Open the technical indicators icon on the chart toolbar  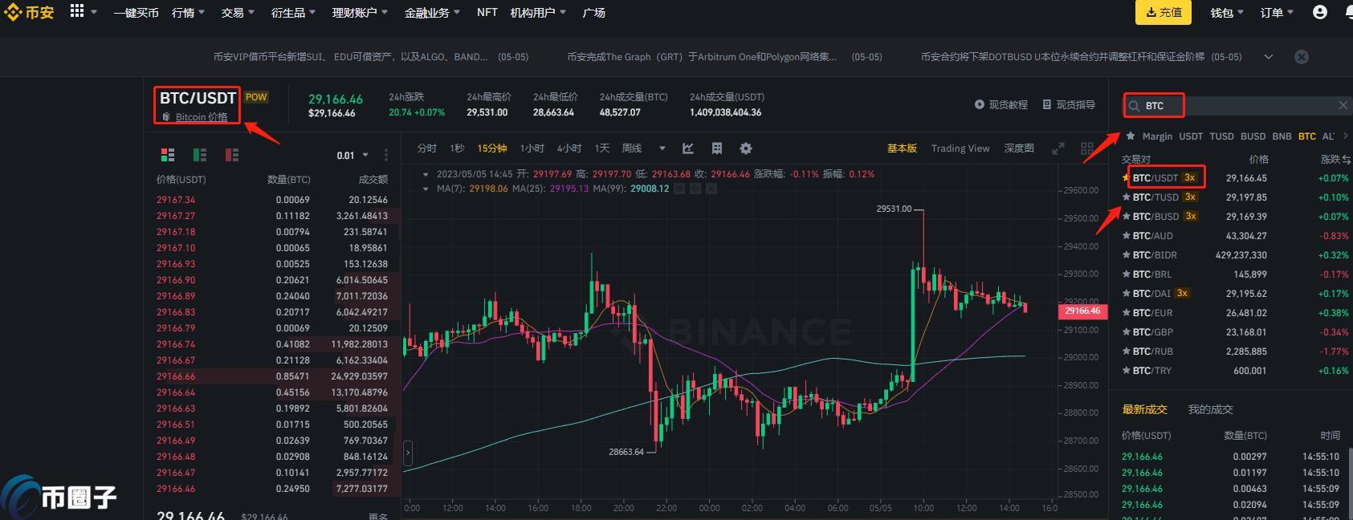pos(688,148)
